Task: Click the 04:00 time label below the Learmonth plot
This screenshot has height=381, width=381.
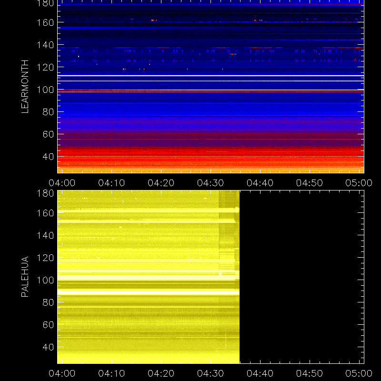Action: [62, 183]
